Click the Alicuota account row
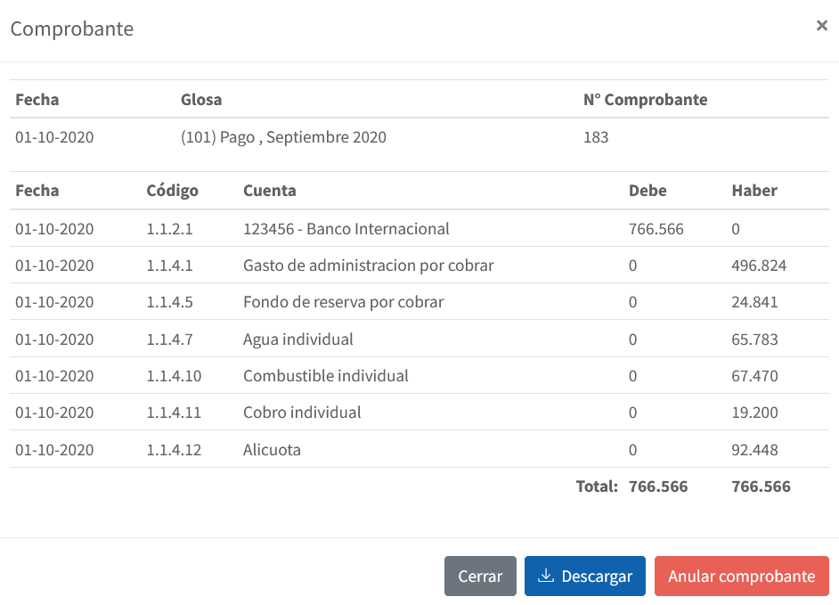The height and width of the screenshot is (605, 839). pyautogui.click(x=419, y=450)
